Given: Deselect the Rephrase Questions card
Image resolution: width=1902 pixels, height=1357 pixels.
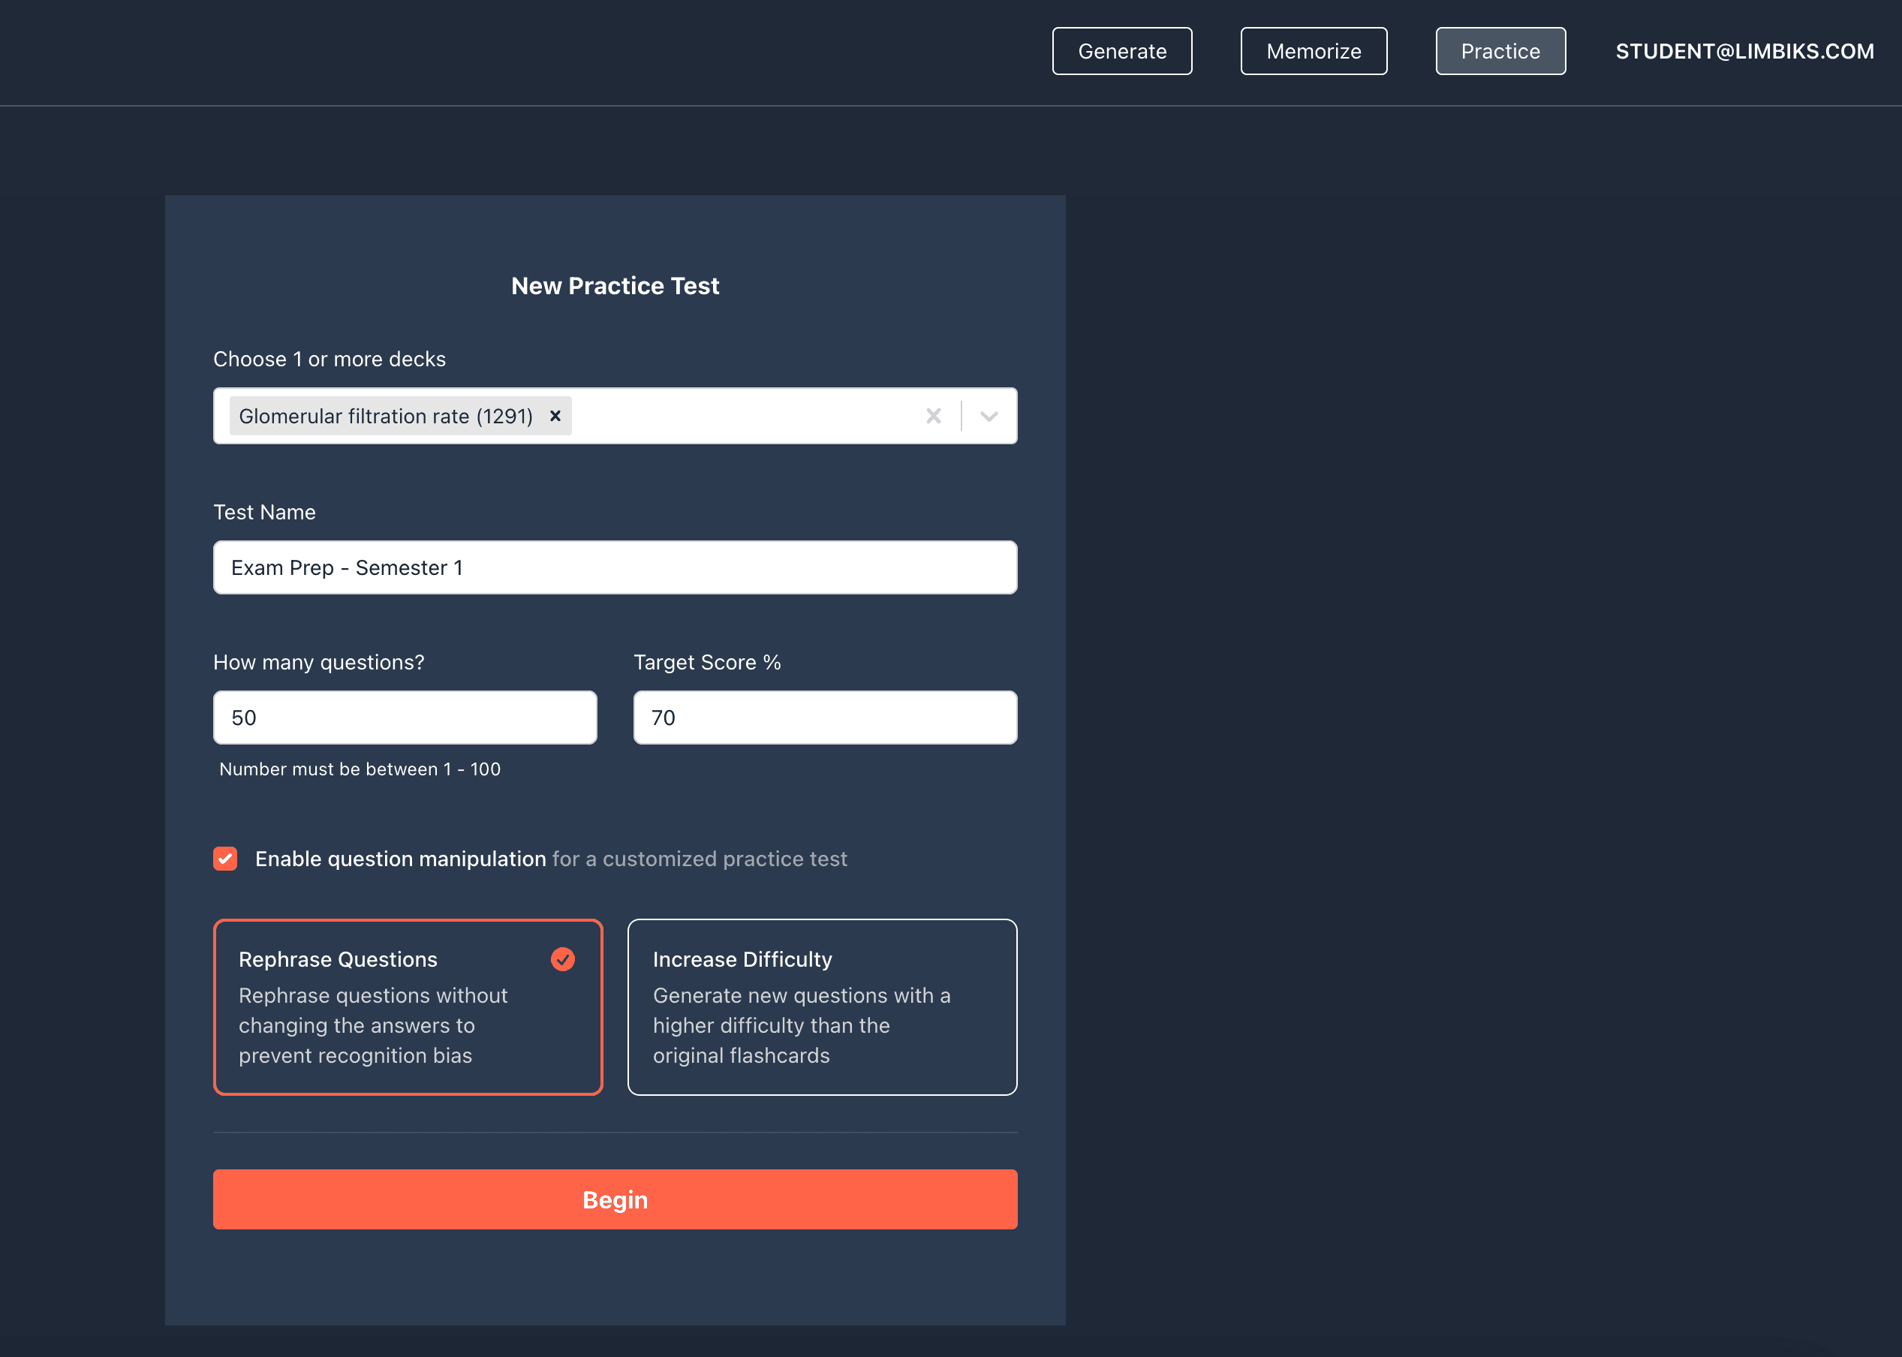Looking at the screenshot, I should pos(407,1007).
